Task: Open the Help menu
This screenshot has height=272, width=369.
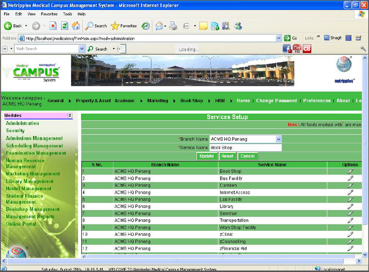Action: point(81,14)
